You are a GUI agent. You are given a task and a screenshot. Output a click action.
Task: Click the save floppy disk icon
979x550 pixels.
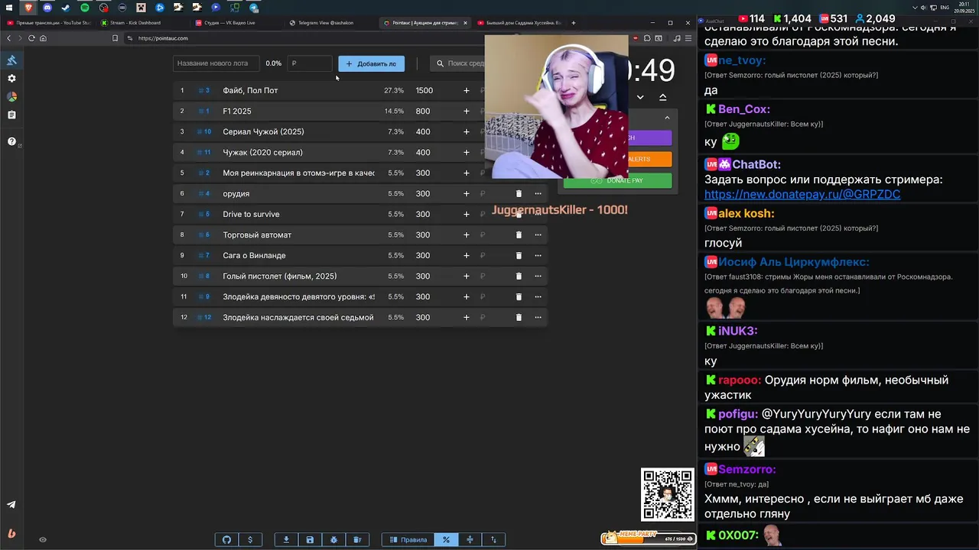coord(310,539)
